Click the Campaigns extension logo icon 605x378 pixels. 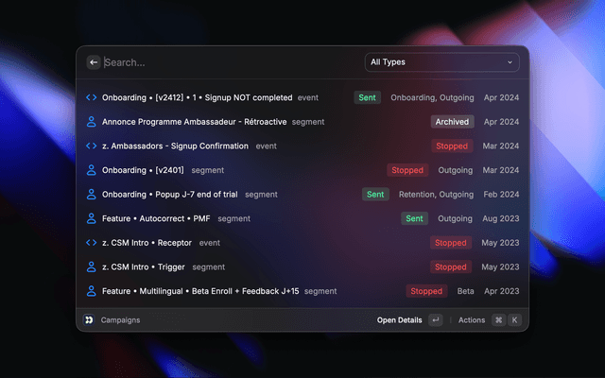coord(89,319)
